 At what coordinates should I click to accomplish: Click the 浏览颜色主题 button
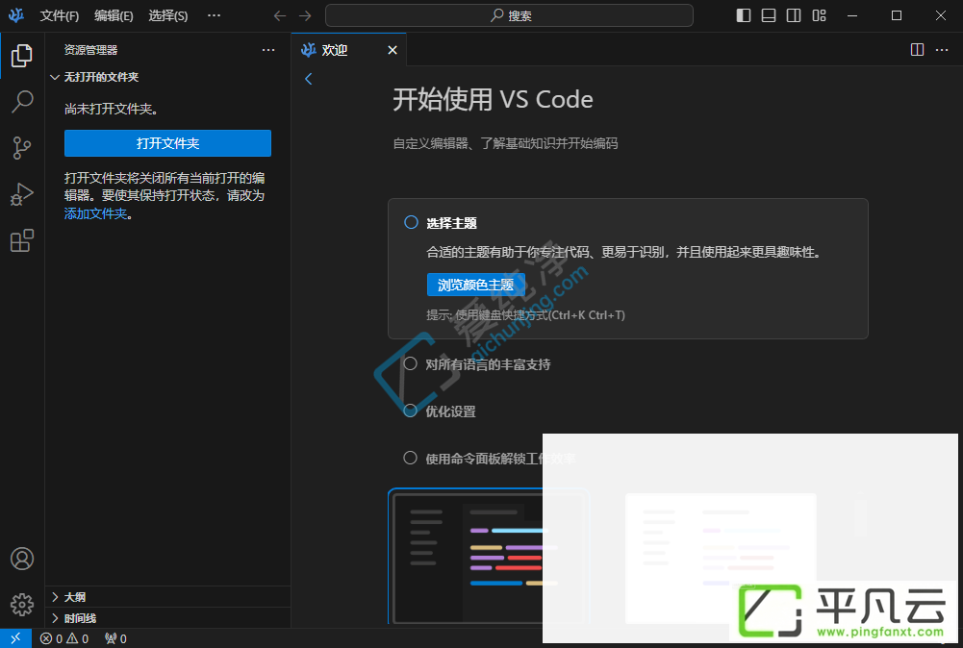[x=476, y=285]
